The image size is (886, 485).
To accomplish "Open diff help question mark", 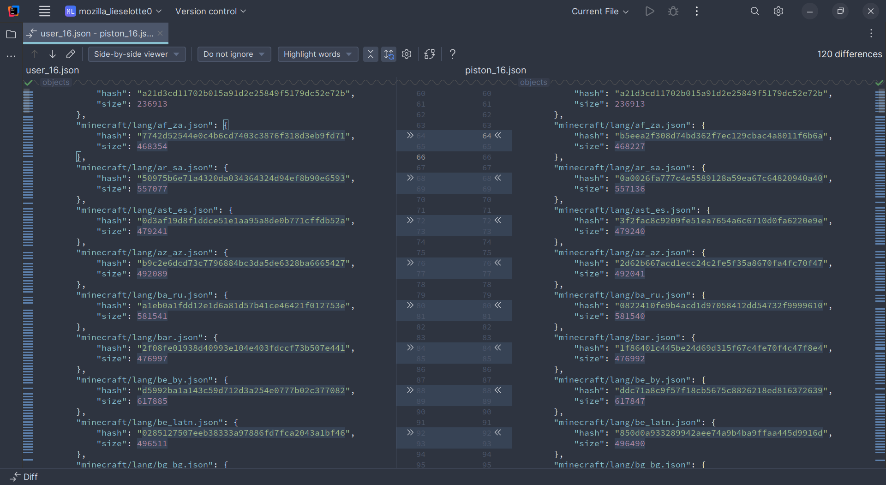I will click(x=453, y=54).
